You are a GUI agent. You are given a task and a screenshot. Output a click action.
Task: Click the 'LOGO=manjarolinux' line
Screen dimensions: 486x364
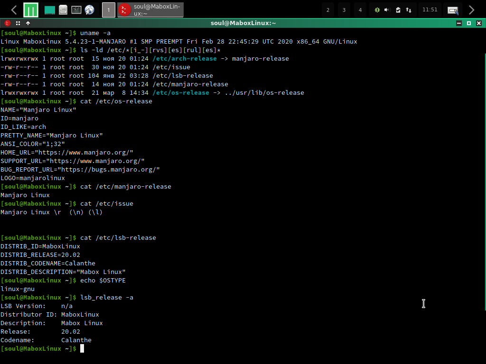pos(33,178)
